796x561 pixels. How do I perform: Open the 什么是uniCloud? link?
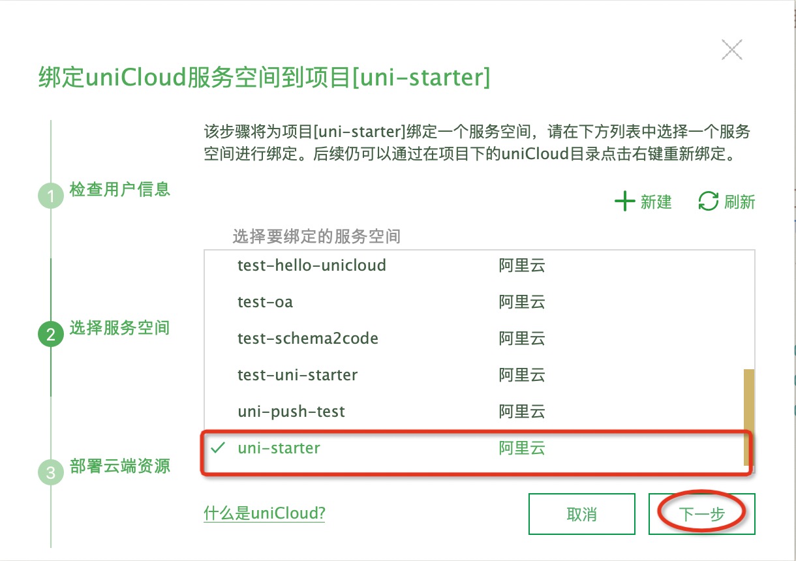pyautogui.click(x=264, y=513)
